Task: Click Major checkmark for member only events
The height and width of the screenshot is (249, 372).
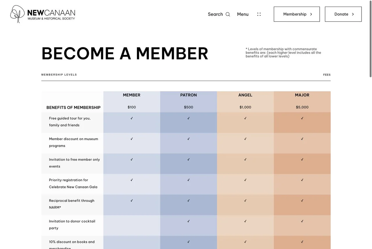Action: click(x=302, y=159)
